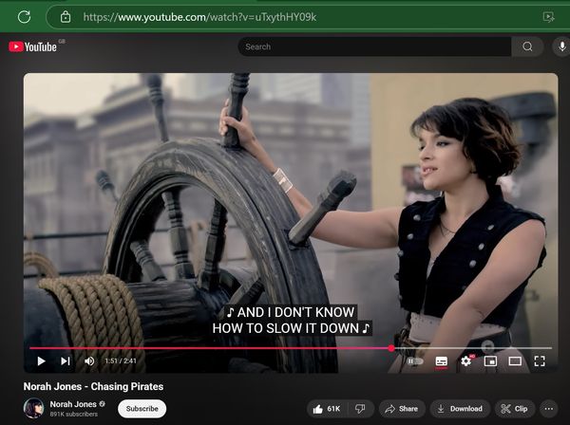Turn off subtitles with the captions button
570x425 pixels.
pyautogui.click(x=442, y=361)
